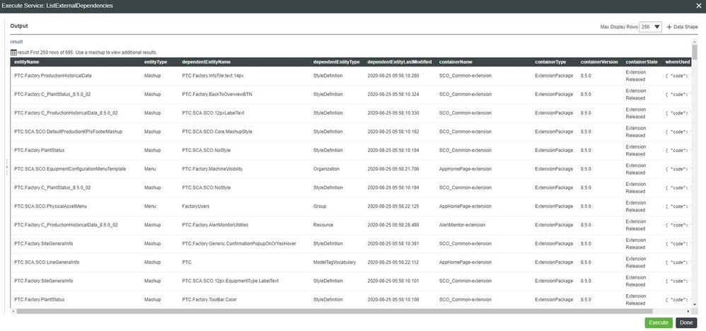Click the scroll right arrow
706x331 pixels.
[x=688, y=311]
